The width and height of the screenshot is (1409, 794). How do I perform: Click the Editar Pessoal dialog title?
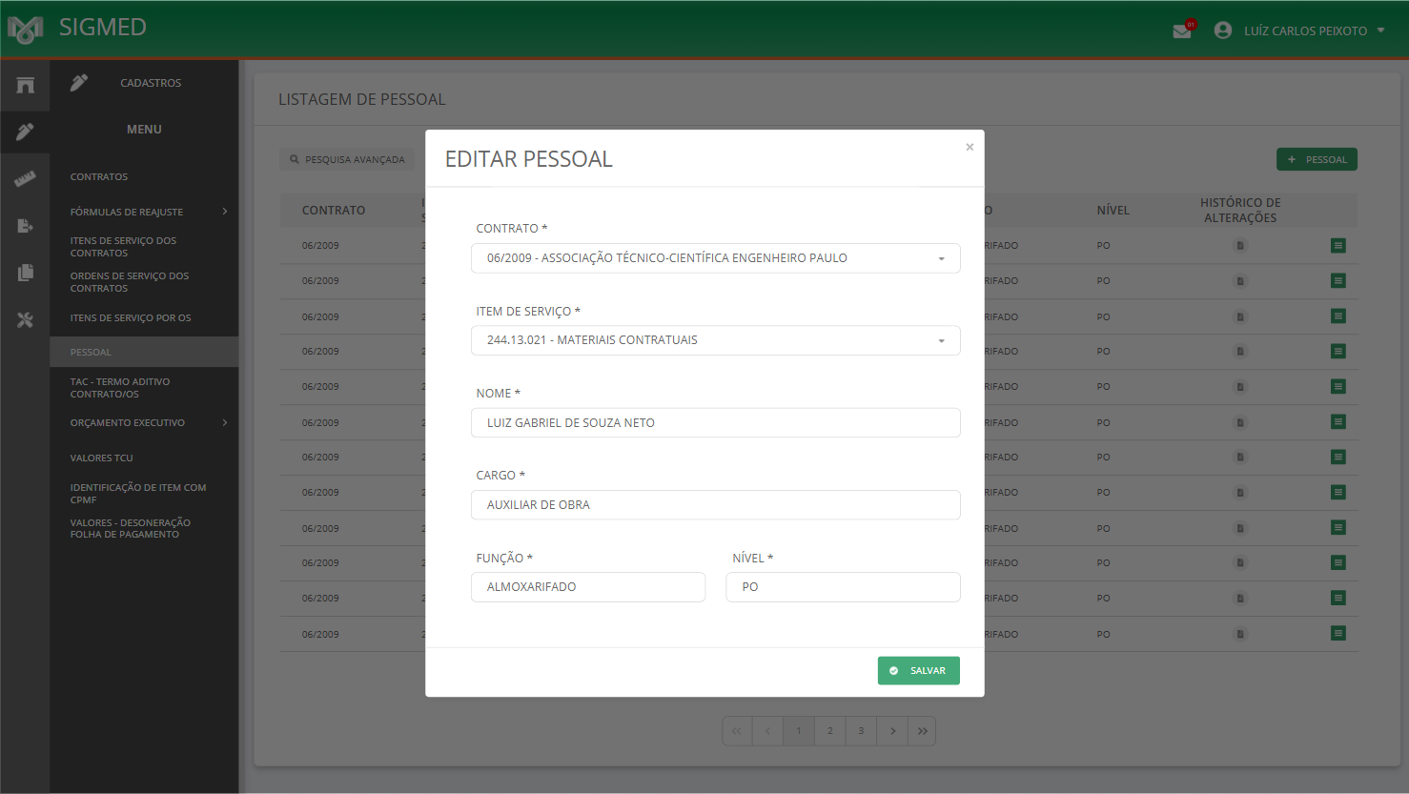[x=529, y=159]
